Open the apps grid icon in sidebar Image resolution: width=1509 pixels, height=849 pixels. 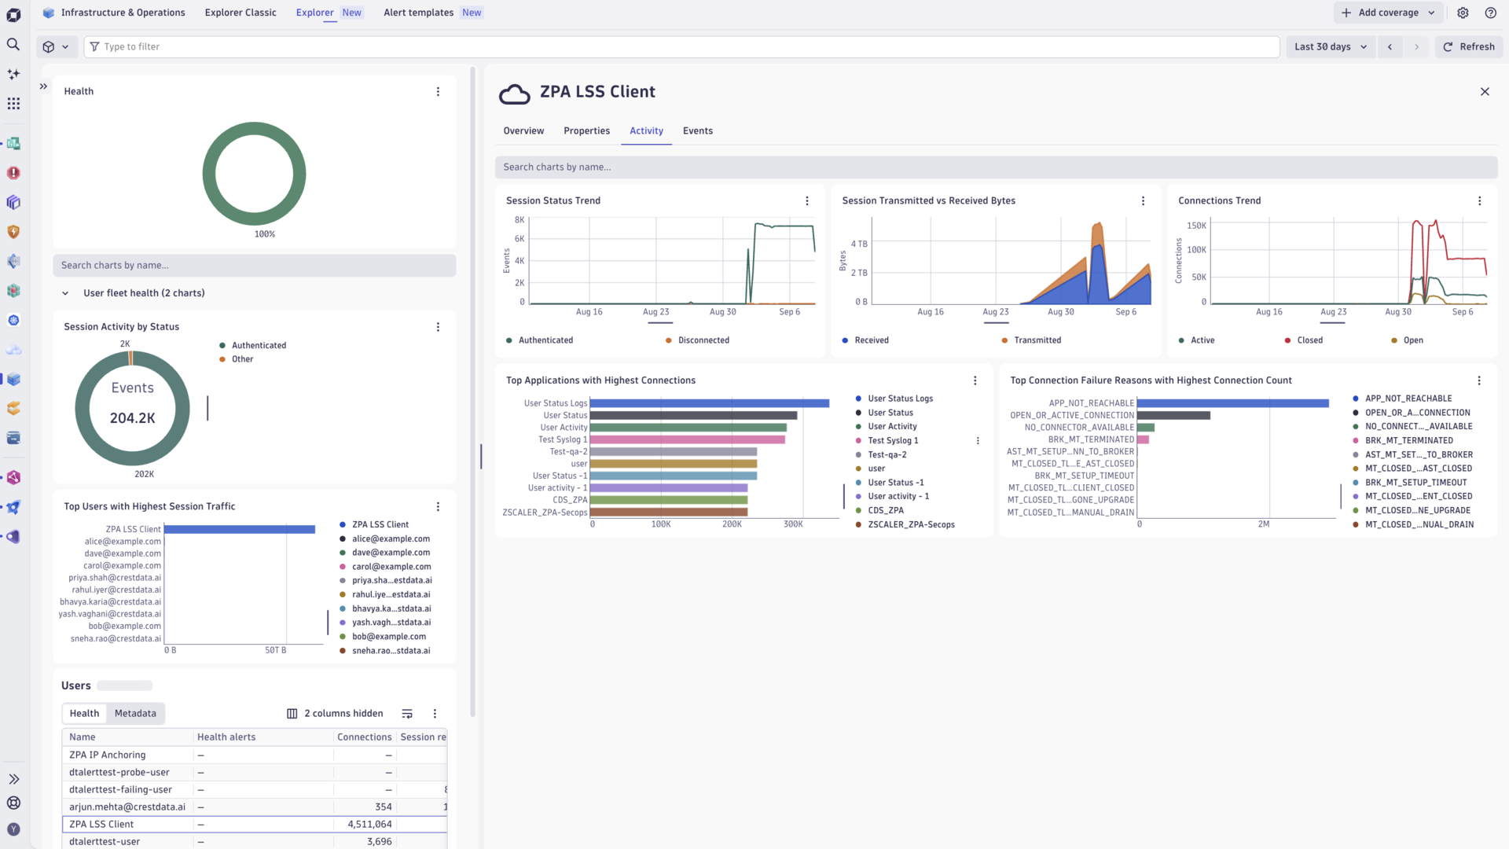13,104
